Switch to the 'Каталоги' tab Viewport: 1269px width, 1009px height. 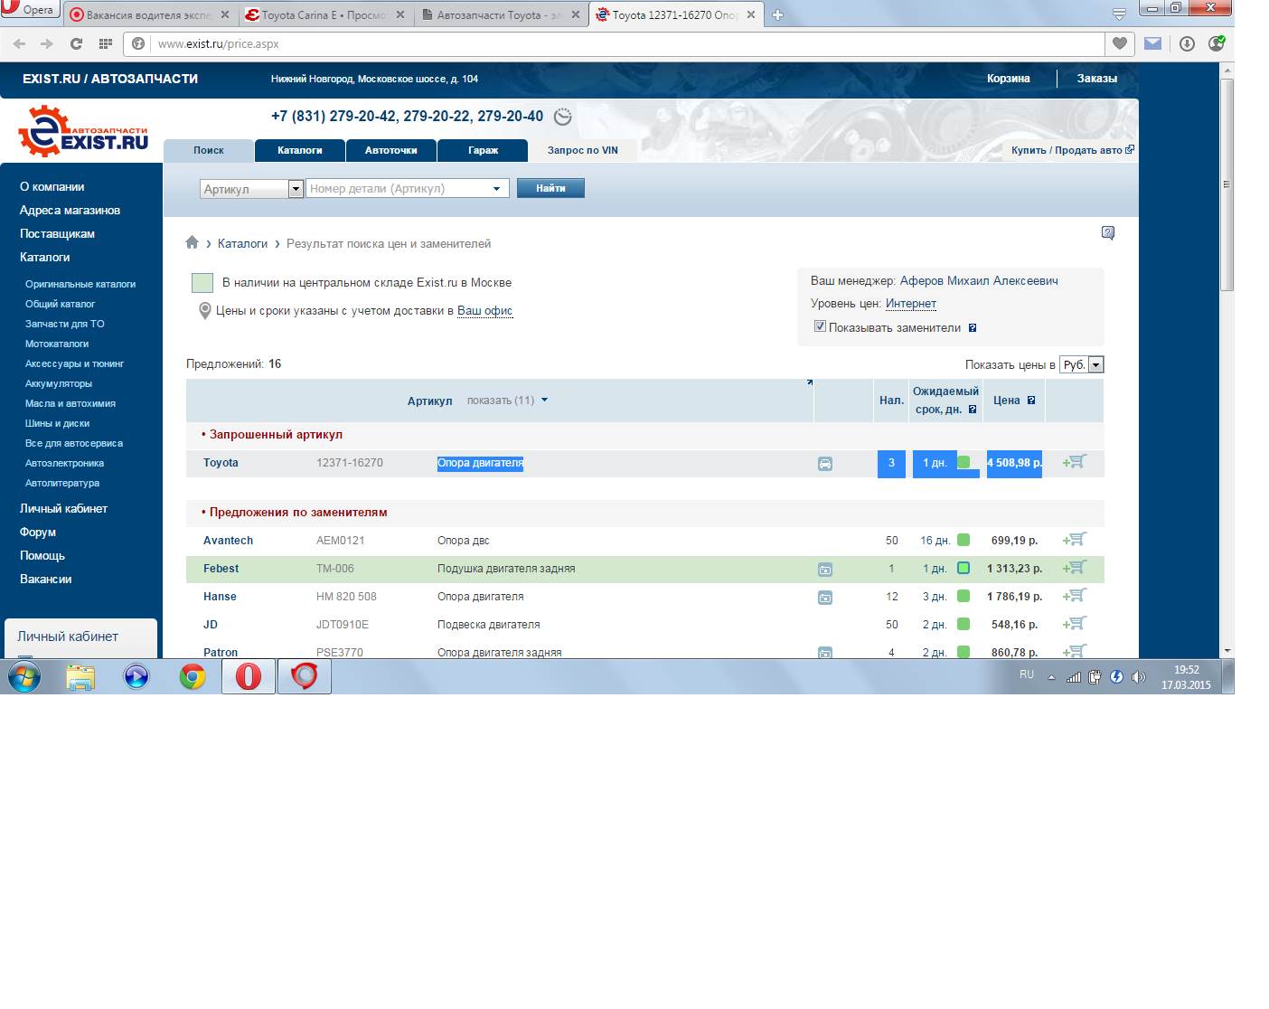tap(300, 150)
